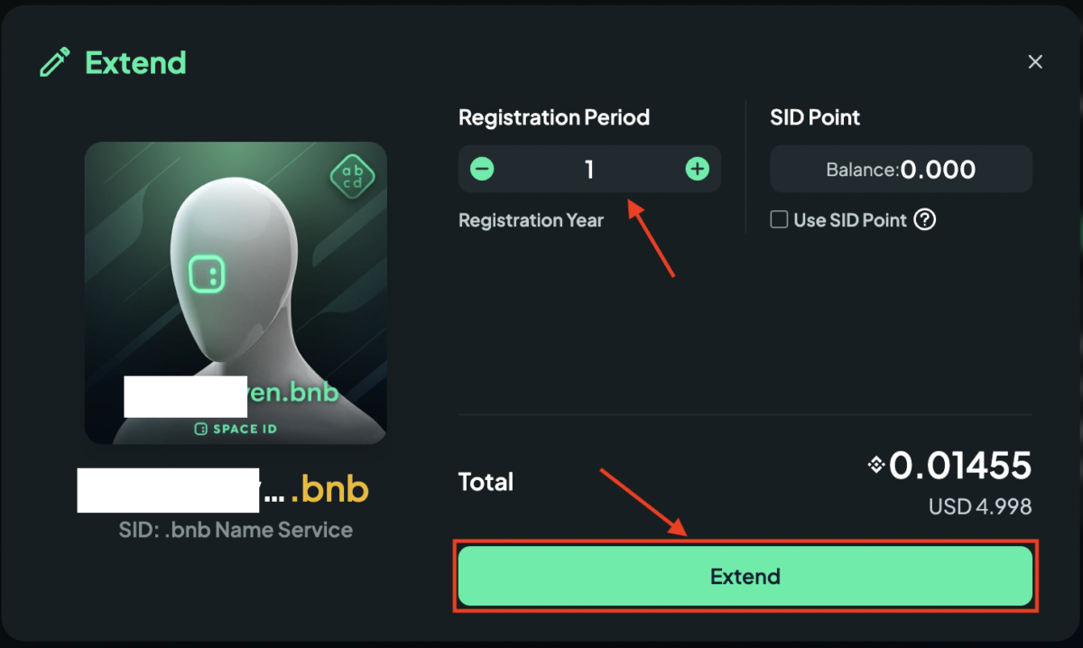Click the SID Point Balance field
This screenshot has height=648, width=1083.
pos(900,169)
